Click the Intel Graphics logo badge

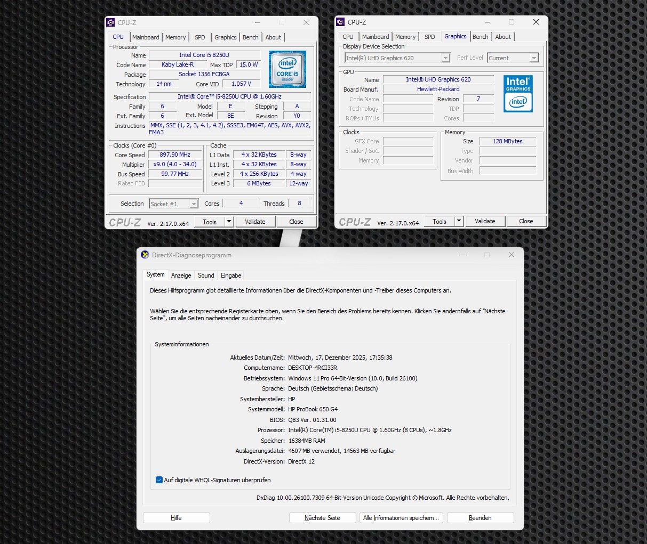[518, 93]
